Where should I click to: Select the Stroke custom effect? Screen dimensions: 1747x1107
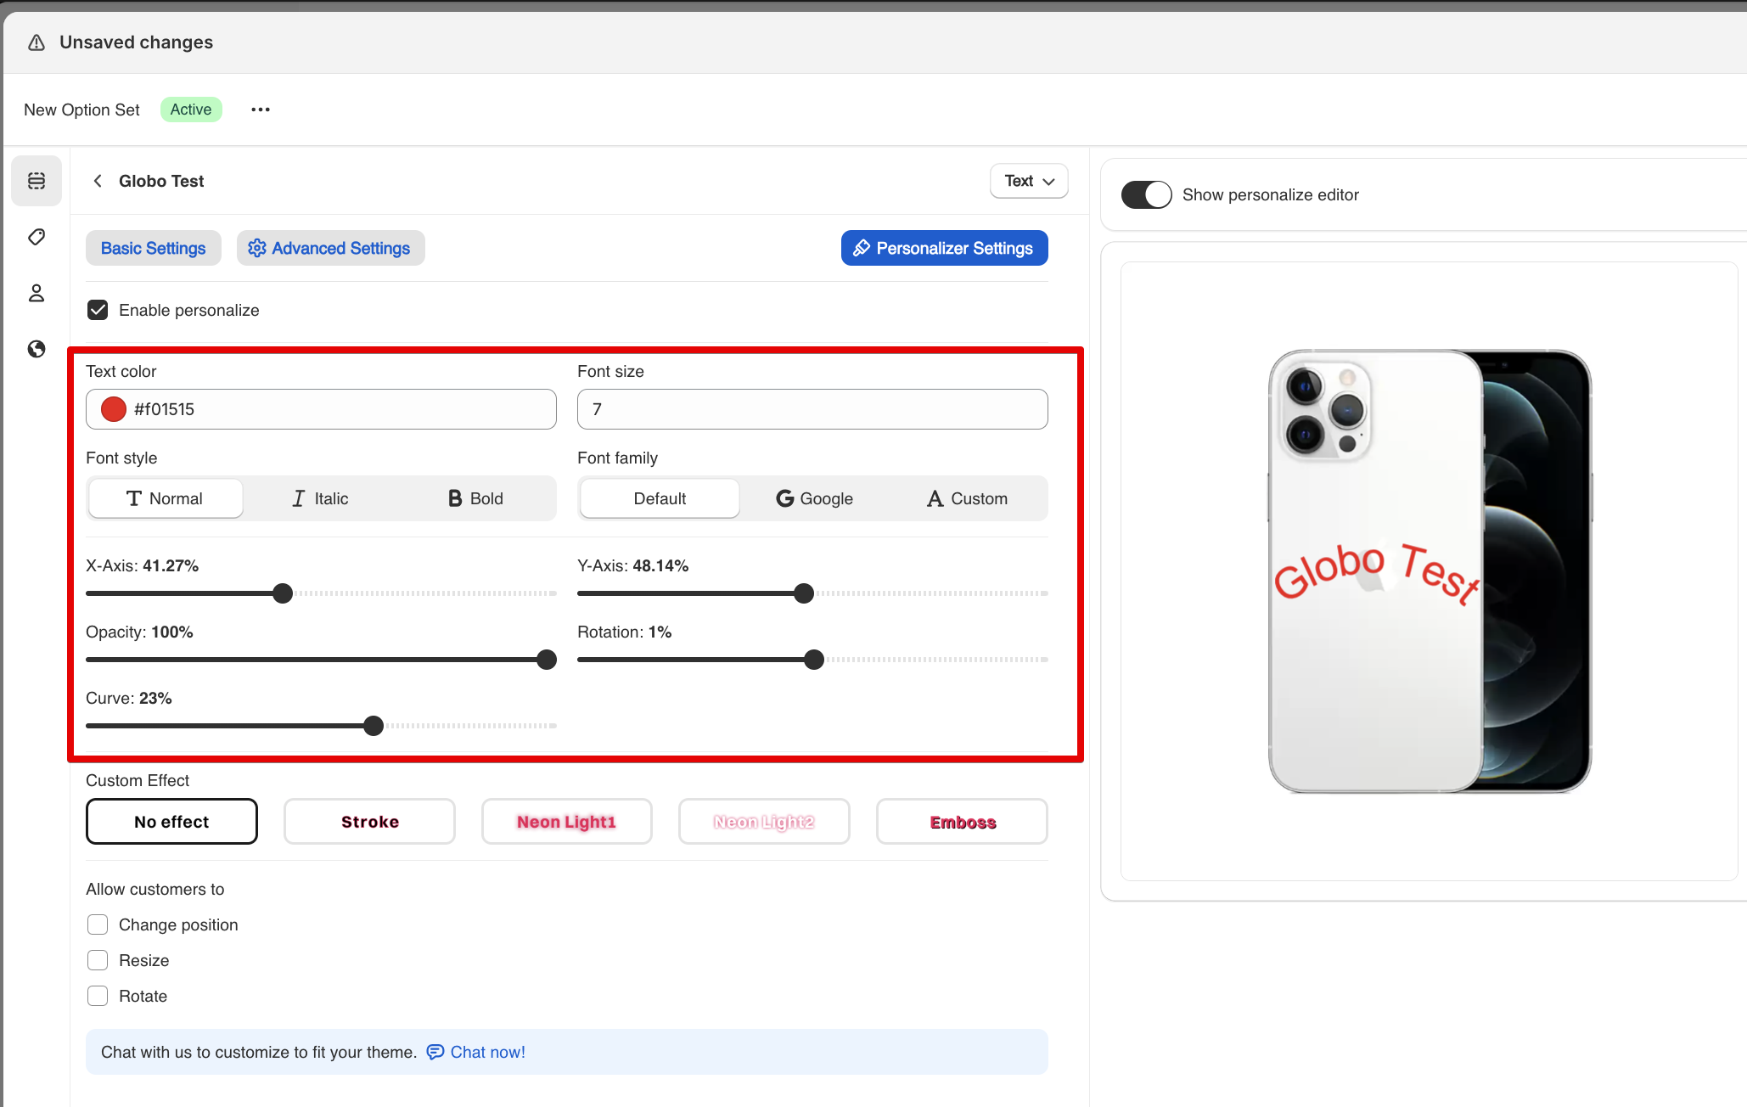click(369, 822)
